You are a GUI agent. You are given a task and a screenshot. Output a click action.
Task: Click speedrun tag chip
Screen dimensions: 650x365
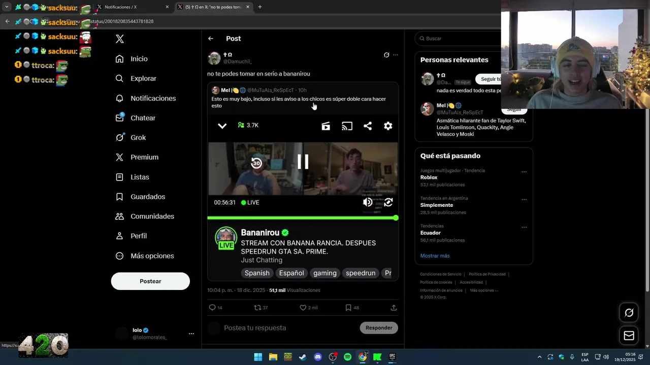pyautogui.click(x=361, y=273)
